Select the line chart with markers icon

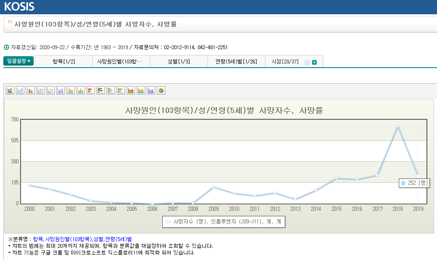pyautogui.click(x=40, y=90)
